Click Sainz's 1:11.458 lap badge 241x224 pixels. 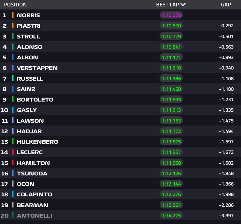[x=171, y=89]
